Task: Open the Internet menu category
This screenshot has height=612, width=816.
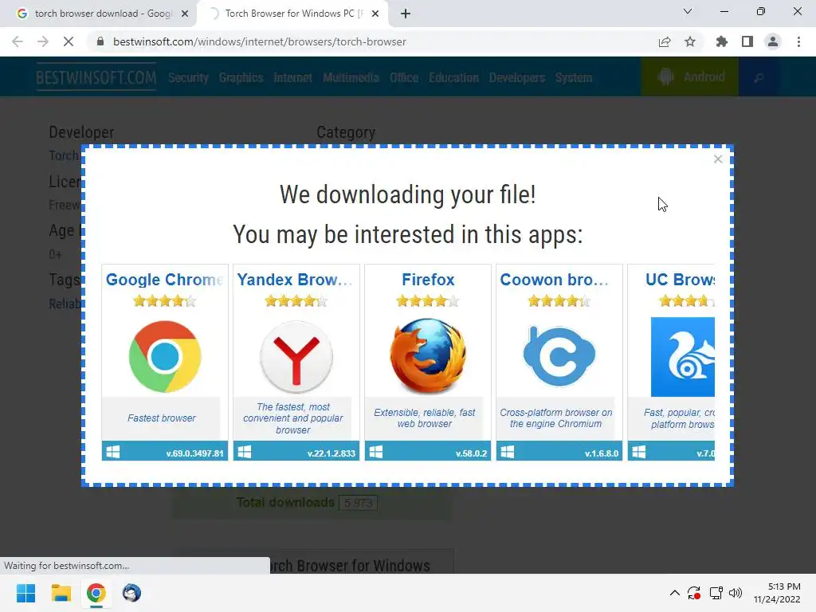Action: click(293, 77)
